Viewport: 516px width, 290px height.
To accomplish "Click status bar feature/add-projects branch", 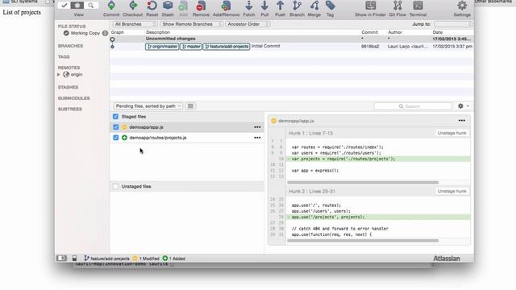I will pos(107,259).
